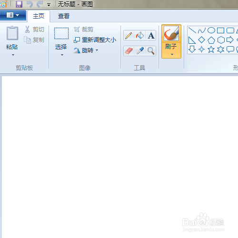Click the Undo arrow in title bar
This screenshot has height=238, width=238.
coord(30,4)
